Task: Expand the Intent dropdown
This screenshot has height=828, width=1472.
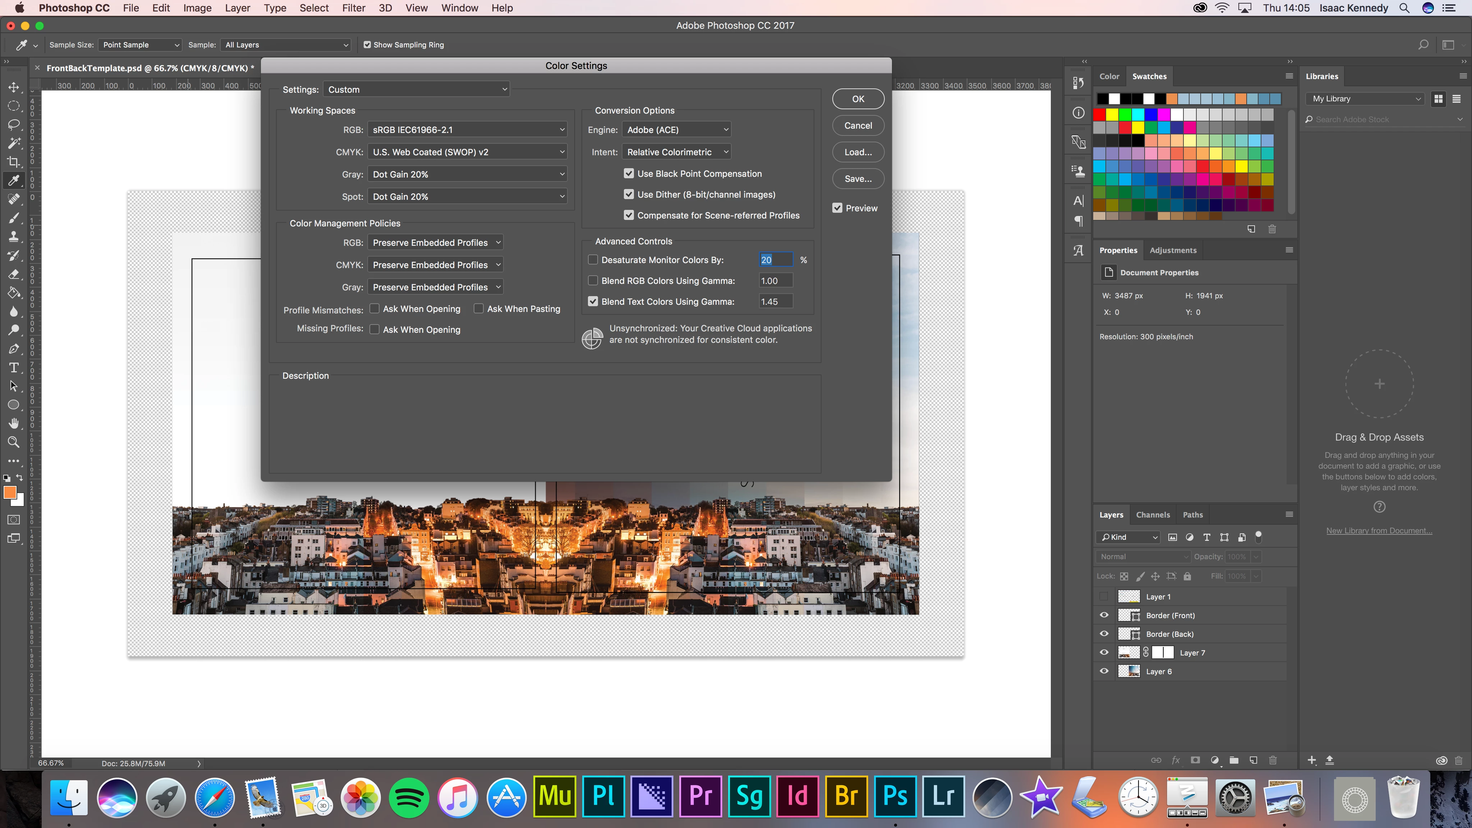Action: tap(677, 152)
